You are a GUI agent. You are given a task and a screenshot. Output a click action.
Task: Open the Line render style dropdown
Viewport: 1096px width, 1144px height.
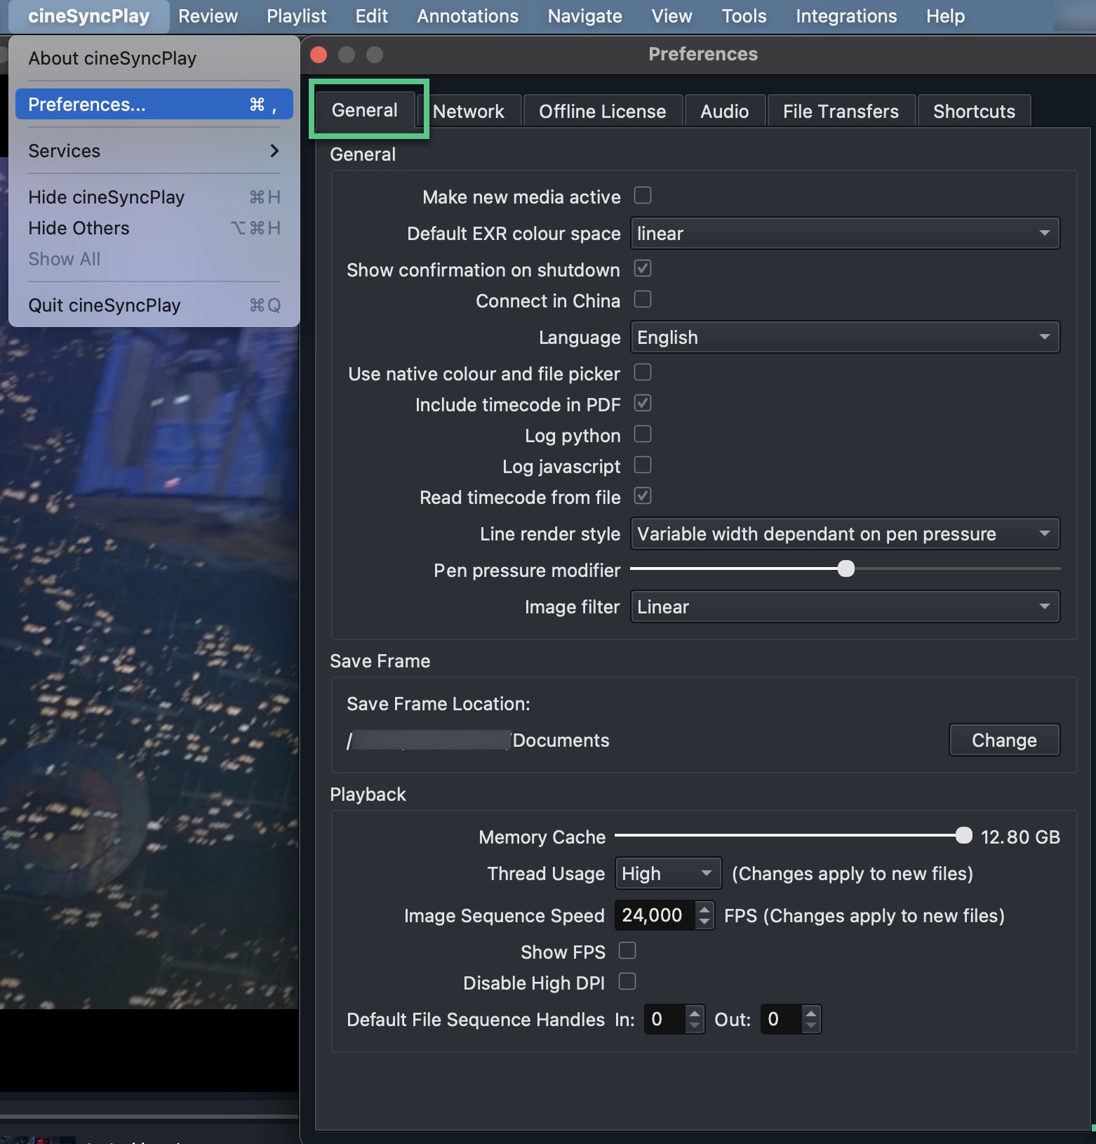(x=845, y=533)
